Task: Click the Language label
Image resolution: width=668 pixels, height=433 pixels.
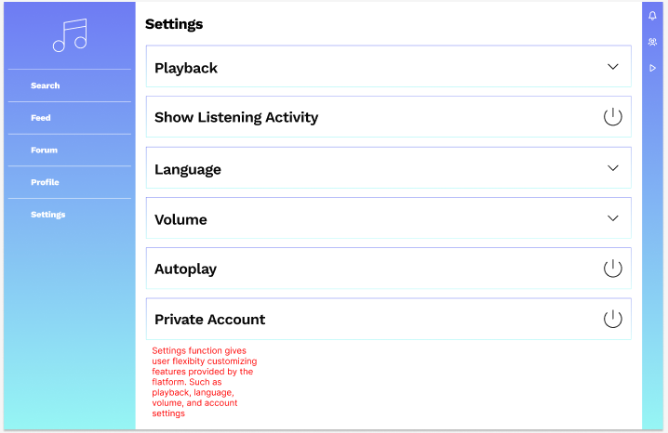Action: pos(187,169)
